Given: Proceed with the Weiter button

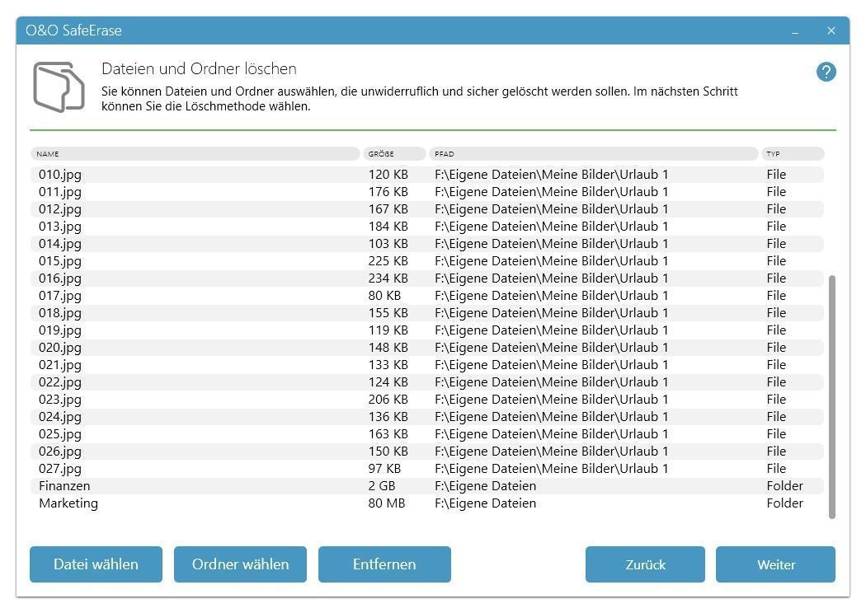Looking at the screenshot, I should [775, 564].
